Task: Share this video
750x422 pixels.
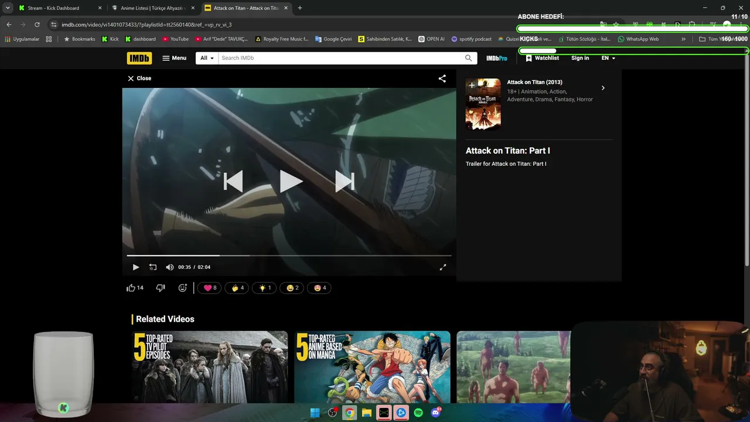Action: click(x=442, y=78)
